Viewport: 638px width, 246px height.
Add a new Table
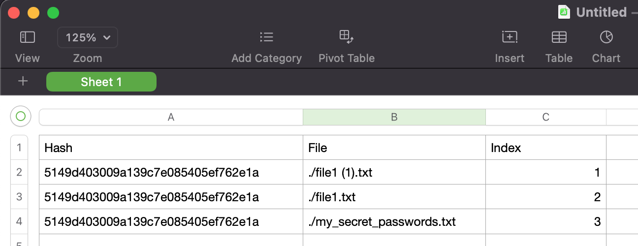(x=559, y=37)
